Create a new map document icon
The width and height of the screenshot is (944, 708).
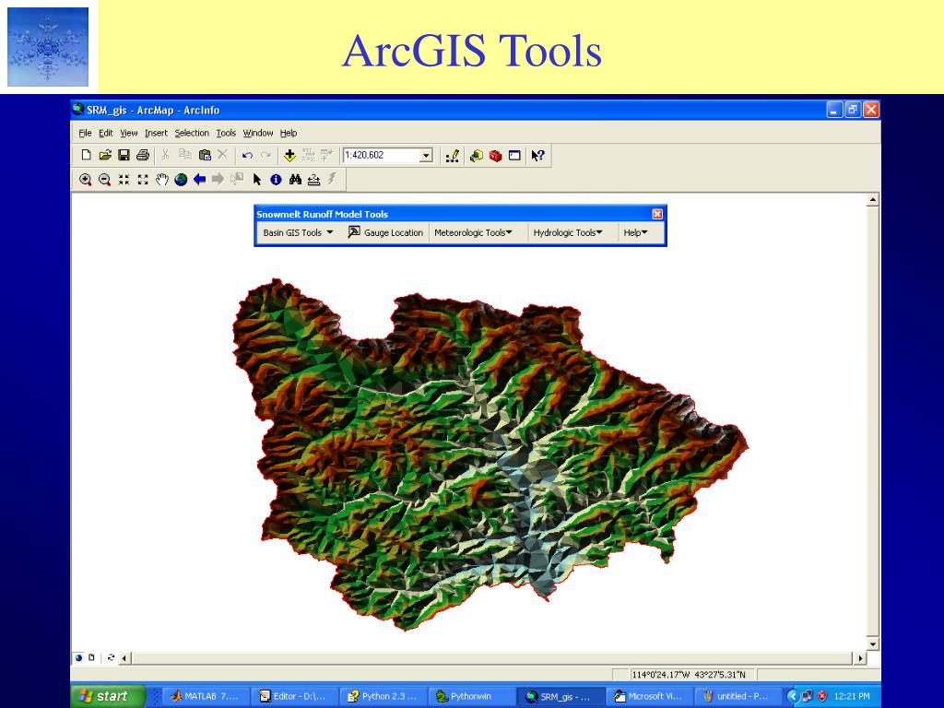[x=86, y=155]
